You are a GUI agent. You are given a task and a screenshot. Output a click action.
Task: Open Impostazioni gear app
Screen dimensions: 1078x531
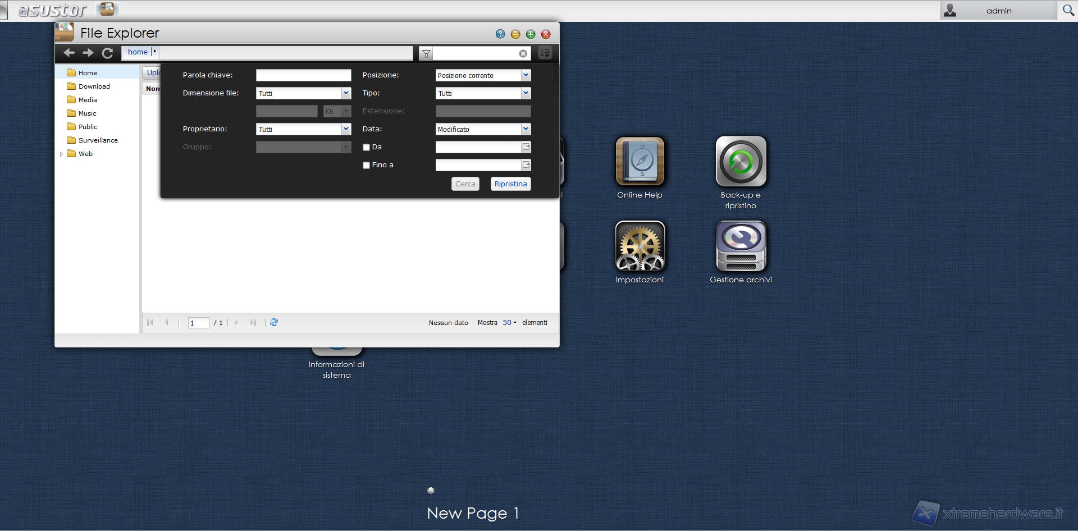pyautogui.click(x=640, y=246)
